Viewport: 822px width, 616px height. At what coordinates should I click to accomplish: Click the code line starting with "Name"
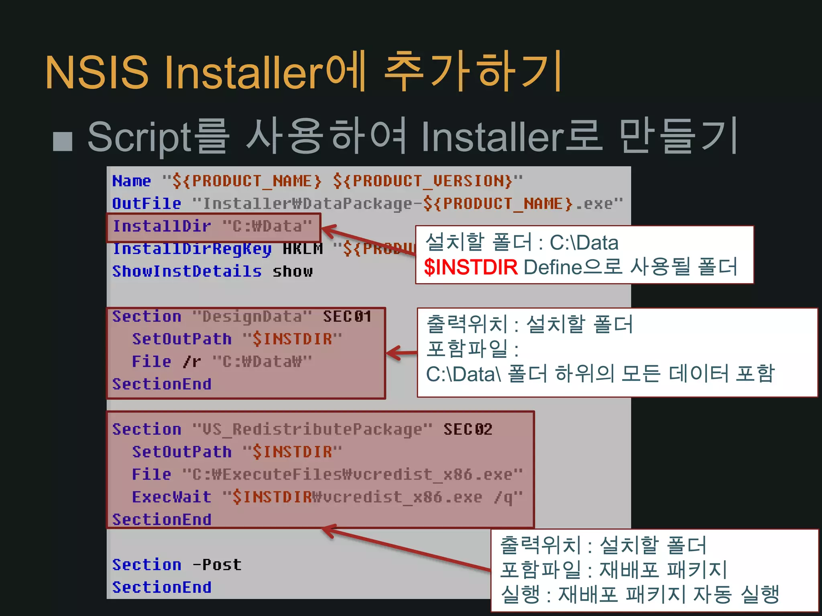[x=317, y=181]
